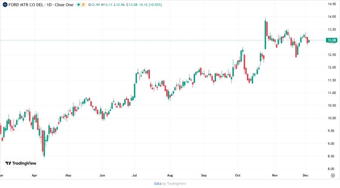Image resolution: width=340 pixels, height=188 pixels.
Task: Click the Nov label on the time axis
Action: (x=275, y=175)
